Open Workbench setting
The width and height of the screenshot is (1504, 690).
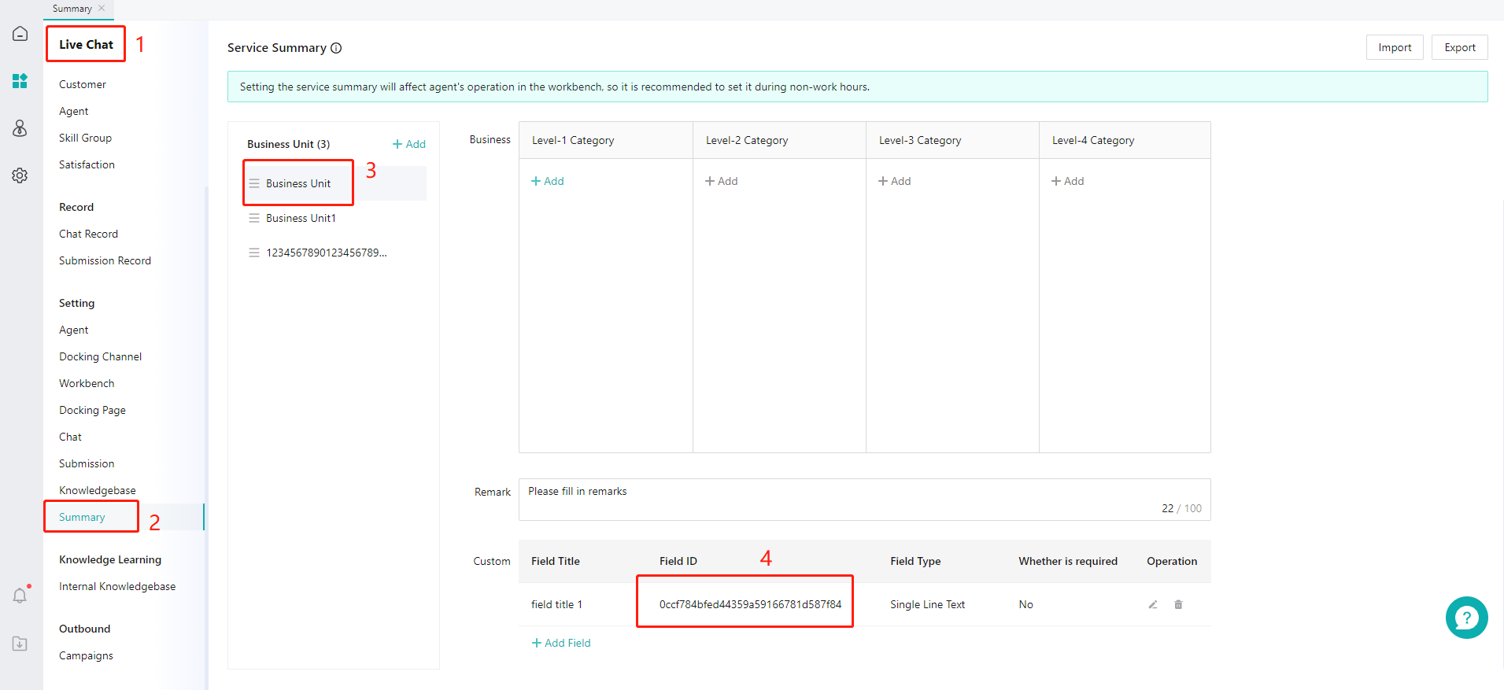tap(87, 383)
